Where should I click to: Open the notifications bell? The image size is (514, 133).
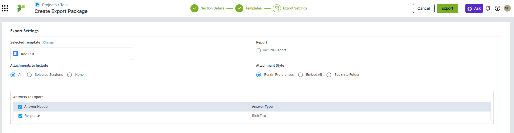488,8
